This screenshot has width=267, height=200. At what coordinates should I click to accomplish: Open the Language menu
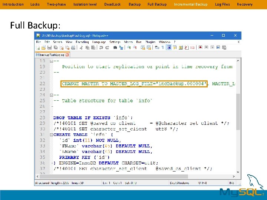tap(99, 42)
